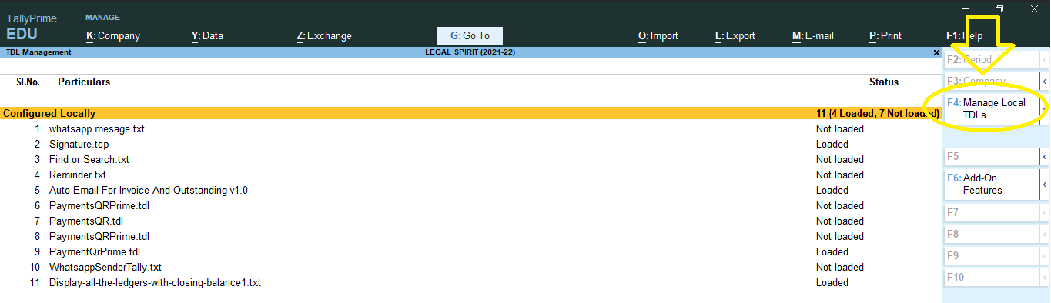Screen dimensions: 1051x303
Task: Click the TallyPrime EDU logo
Action: pos(32,27)
